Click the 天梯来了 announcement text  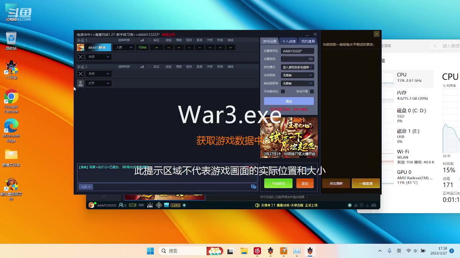tap(289, 205)
